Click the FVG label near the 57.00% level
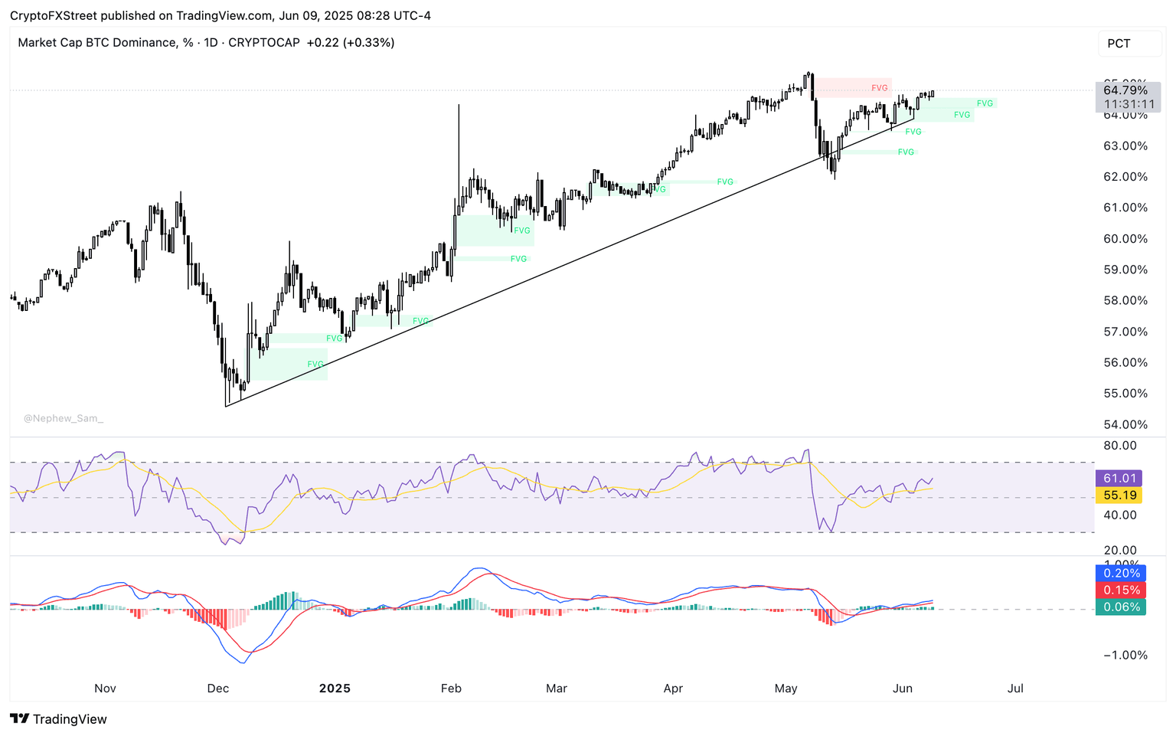This screenshot has width=1176, height=736. [x=334, y=338]
